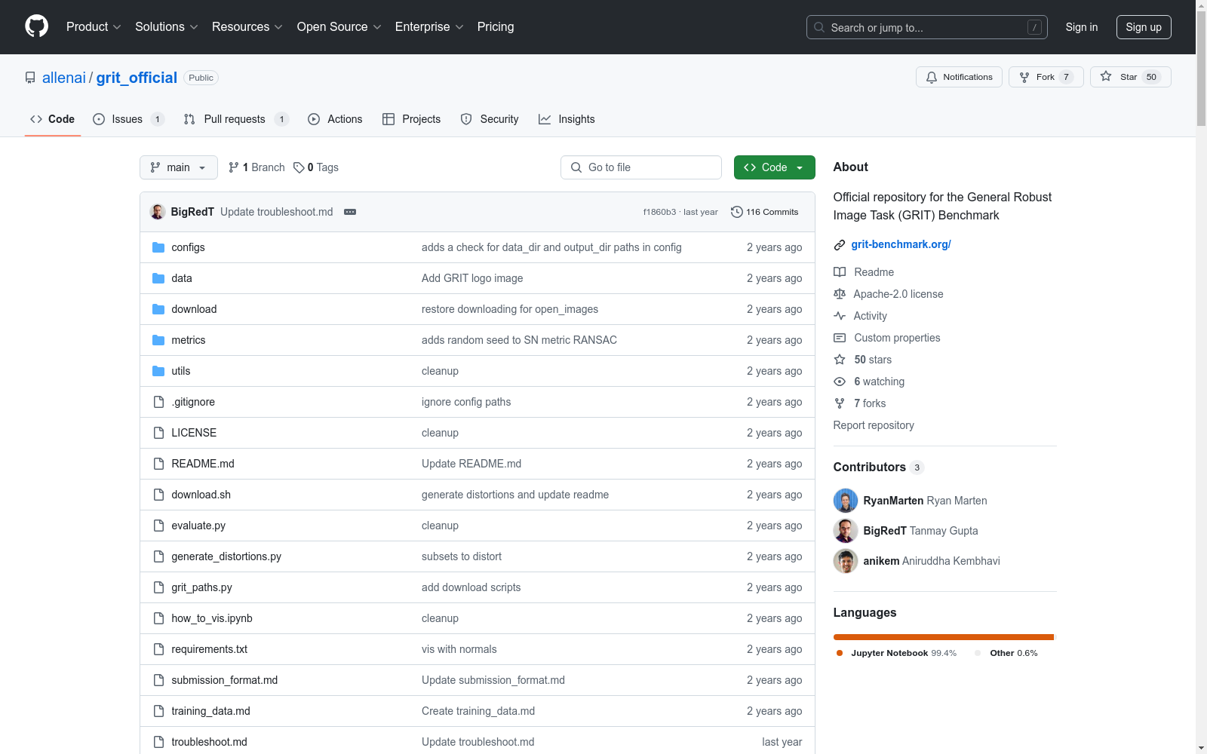
Task: Click the eye icon next to 6 watching
Action: (840, 382)
